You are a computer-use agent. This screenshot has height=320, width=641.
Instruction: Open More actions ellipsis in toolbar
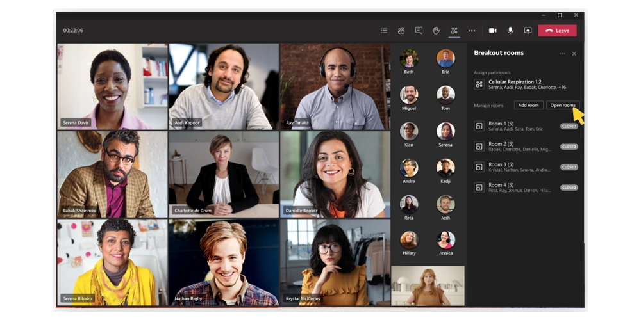click(x=472, y=31)
